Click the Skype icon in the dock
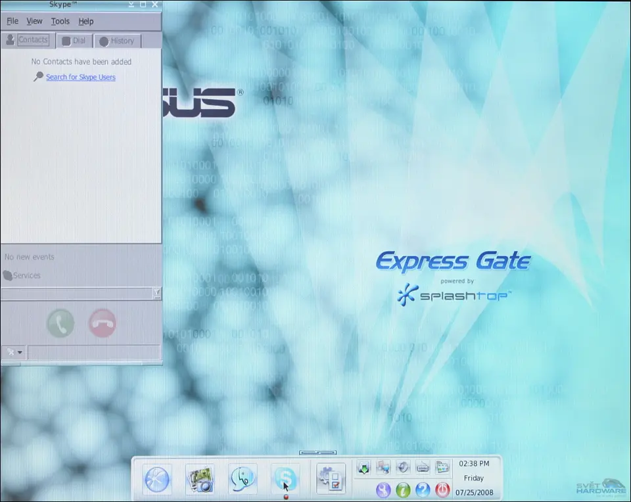The height and width of the screenshot is (502, 631). pyautogui.click(x=285, y=478)
